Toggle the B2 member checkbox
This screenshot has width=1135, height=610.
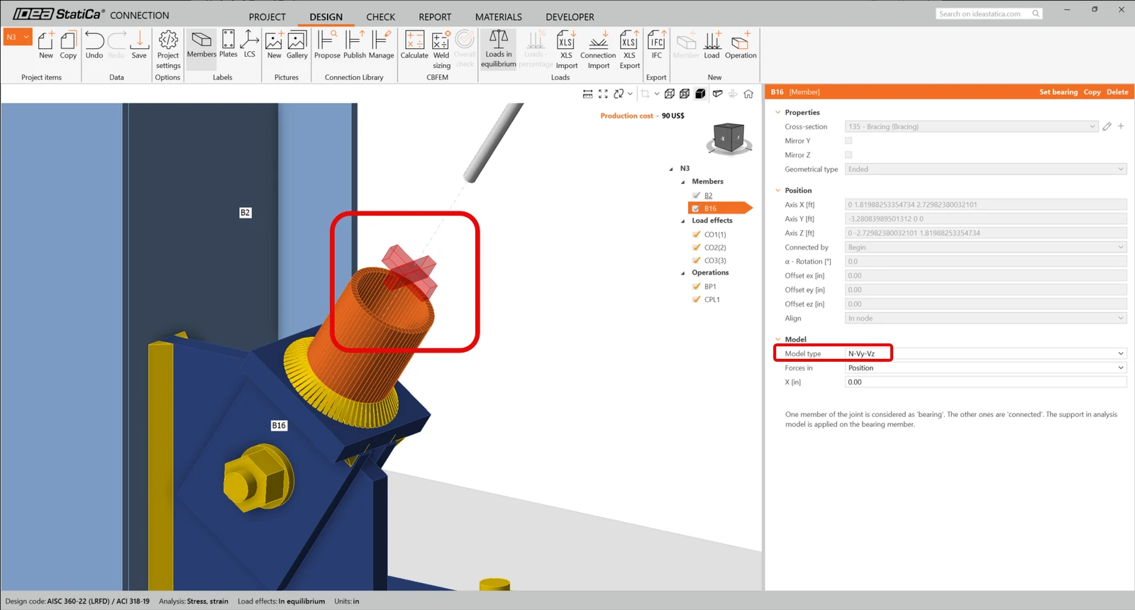[697, 195]
